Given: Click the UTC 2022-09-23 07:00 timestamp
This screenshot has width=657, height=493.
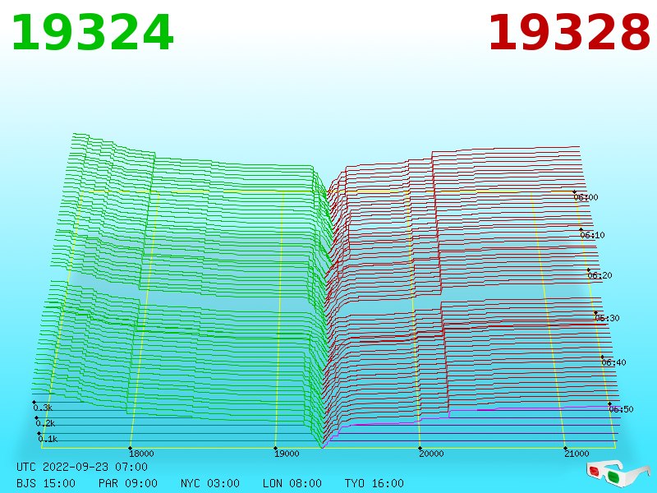Looking at the screenshot, I should (82, 467).
